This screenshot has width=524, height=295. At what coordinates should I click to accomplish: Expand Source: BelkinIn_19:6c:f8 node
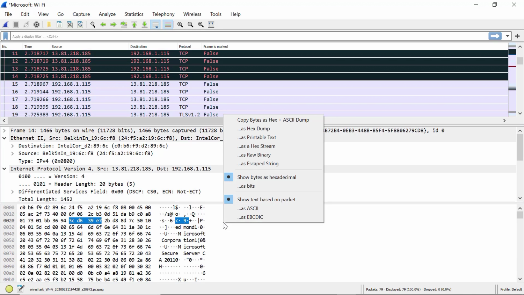coord(12,153)
